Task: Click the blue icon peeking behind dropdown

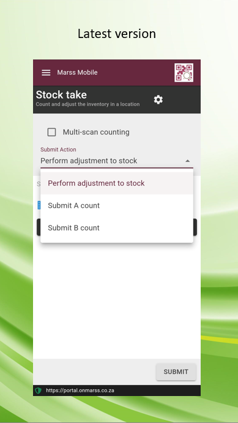Action: coord(39,205)
